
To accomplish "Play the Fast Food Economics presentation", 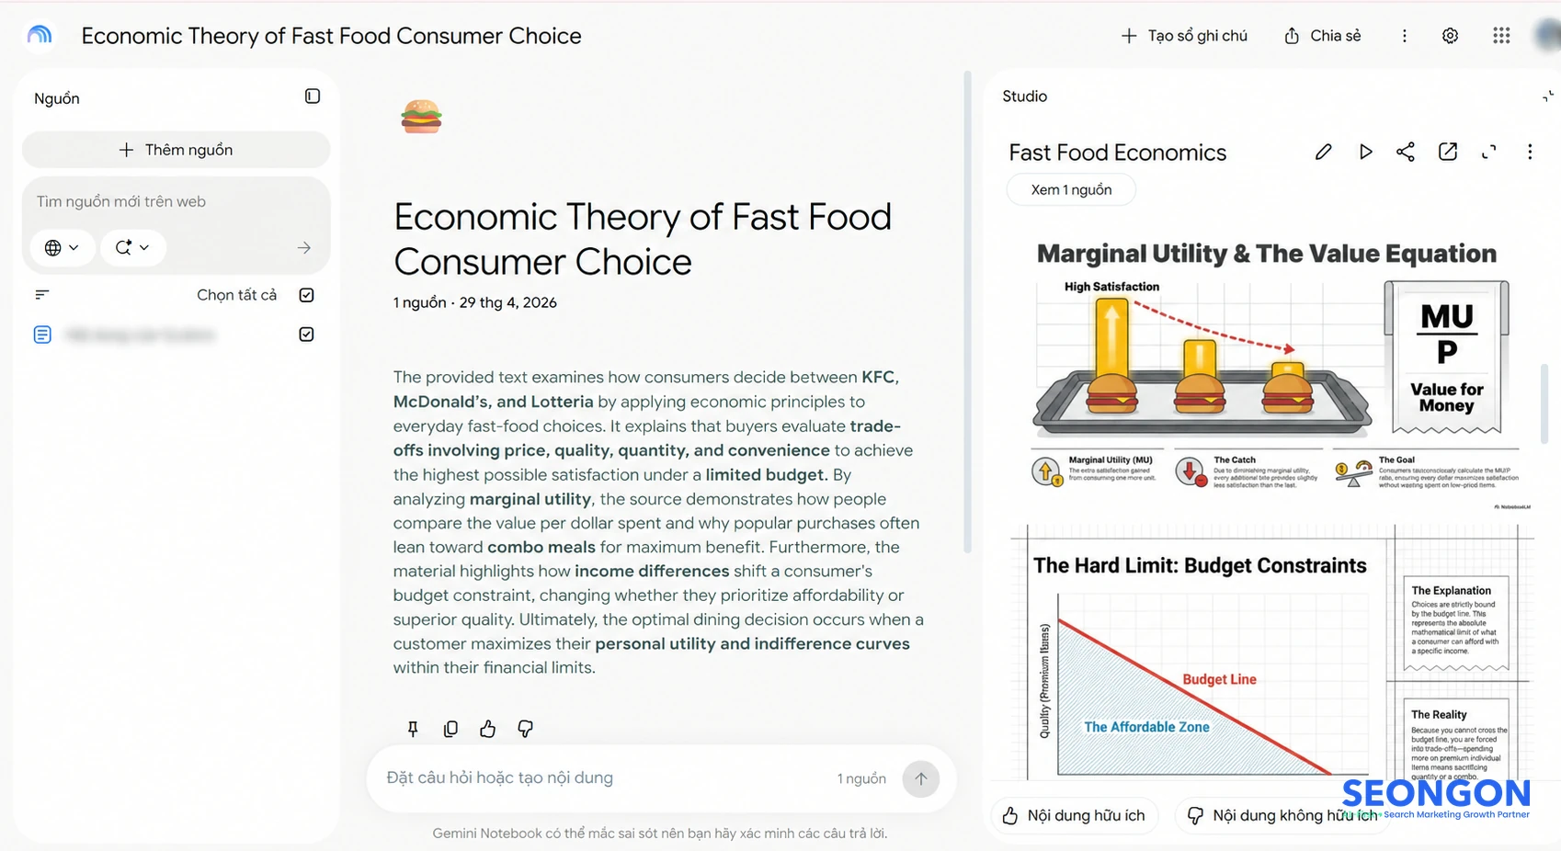I will (x=1365, y=152).
